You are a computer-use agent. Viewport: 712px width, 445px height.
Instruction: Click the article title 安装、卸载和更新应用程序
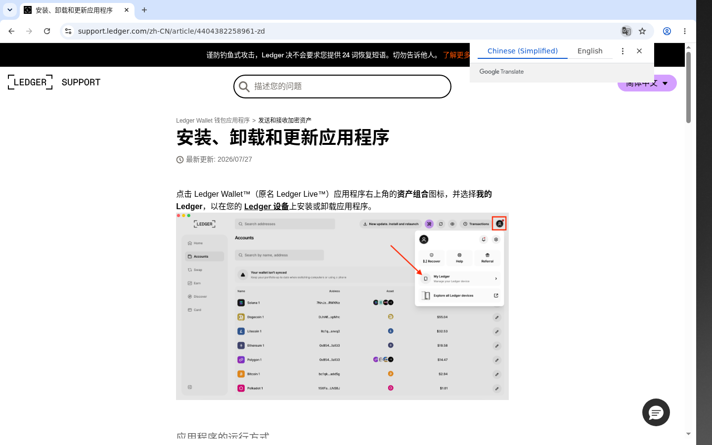point(283,137)
